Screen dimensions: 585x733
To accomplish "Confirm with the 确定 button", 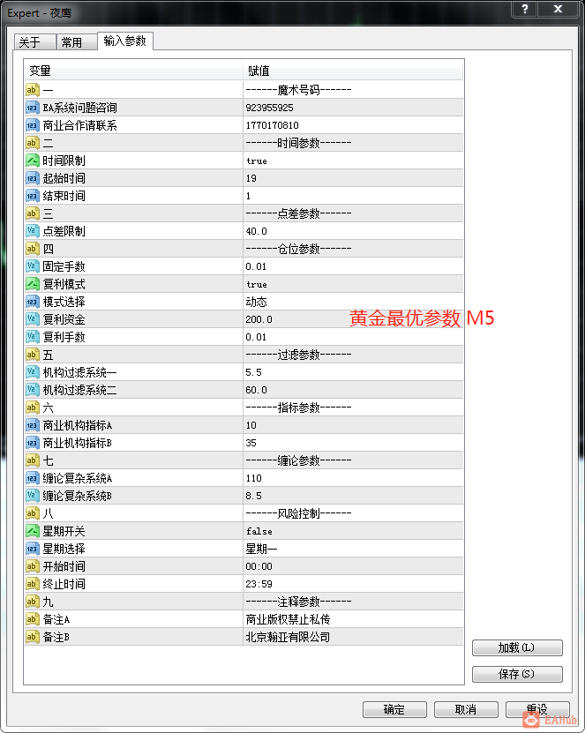I will [394, 709].
